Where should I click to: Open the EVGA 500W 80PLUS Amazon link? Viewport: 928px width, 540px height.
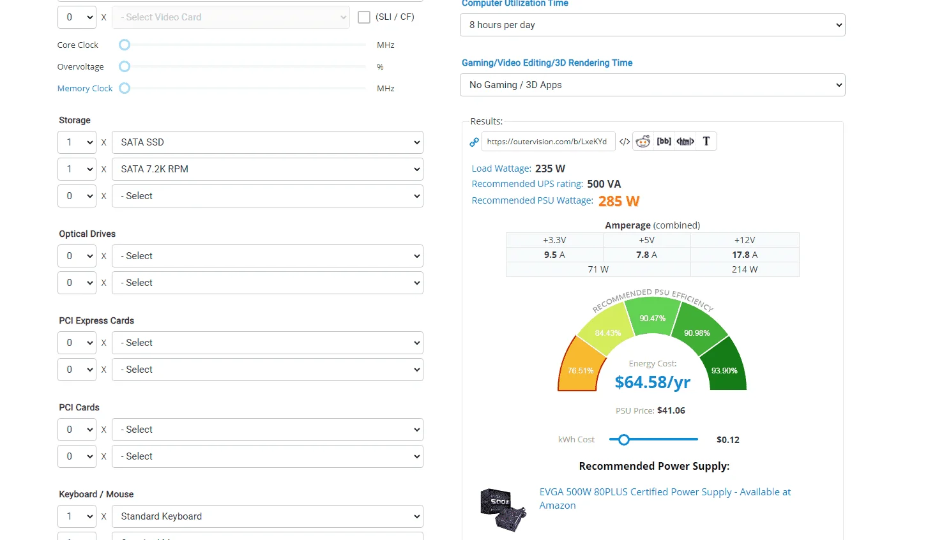(x=665, y=499)
